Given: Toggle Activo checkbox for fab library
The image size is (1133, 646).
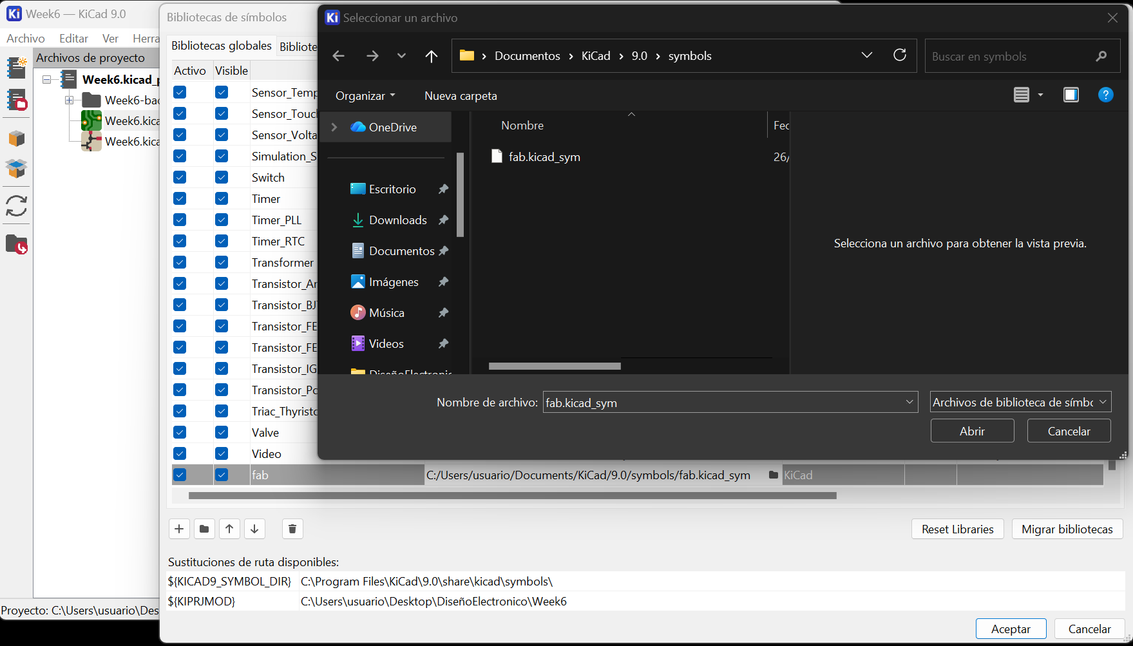Looking at the screenshot, I should coord(180,475).
